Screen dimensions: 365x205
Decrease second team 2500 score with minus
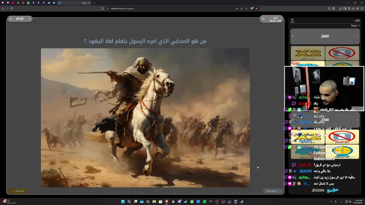click(357, 120)
